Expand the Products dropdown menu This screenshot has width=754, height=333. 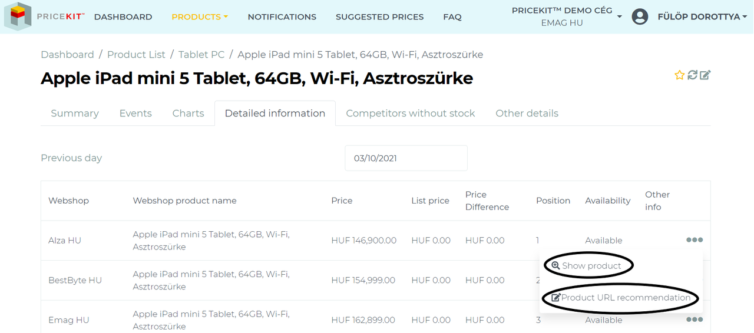pyautogui.click(x=200, y=17)
